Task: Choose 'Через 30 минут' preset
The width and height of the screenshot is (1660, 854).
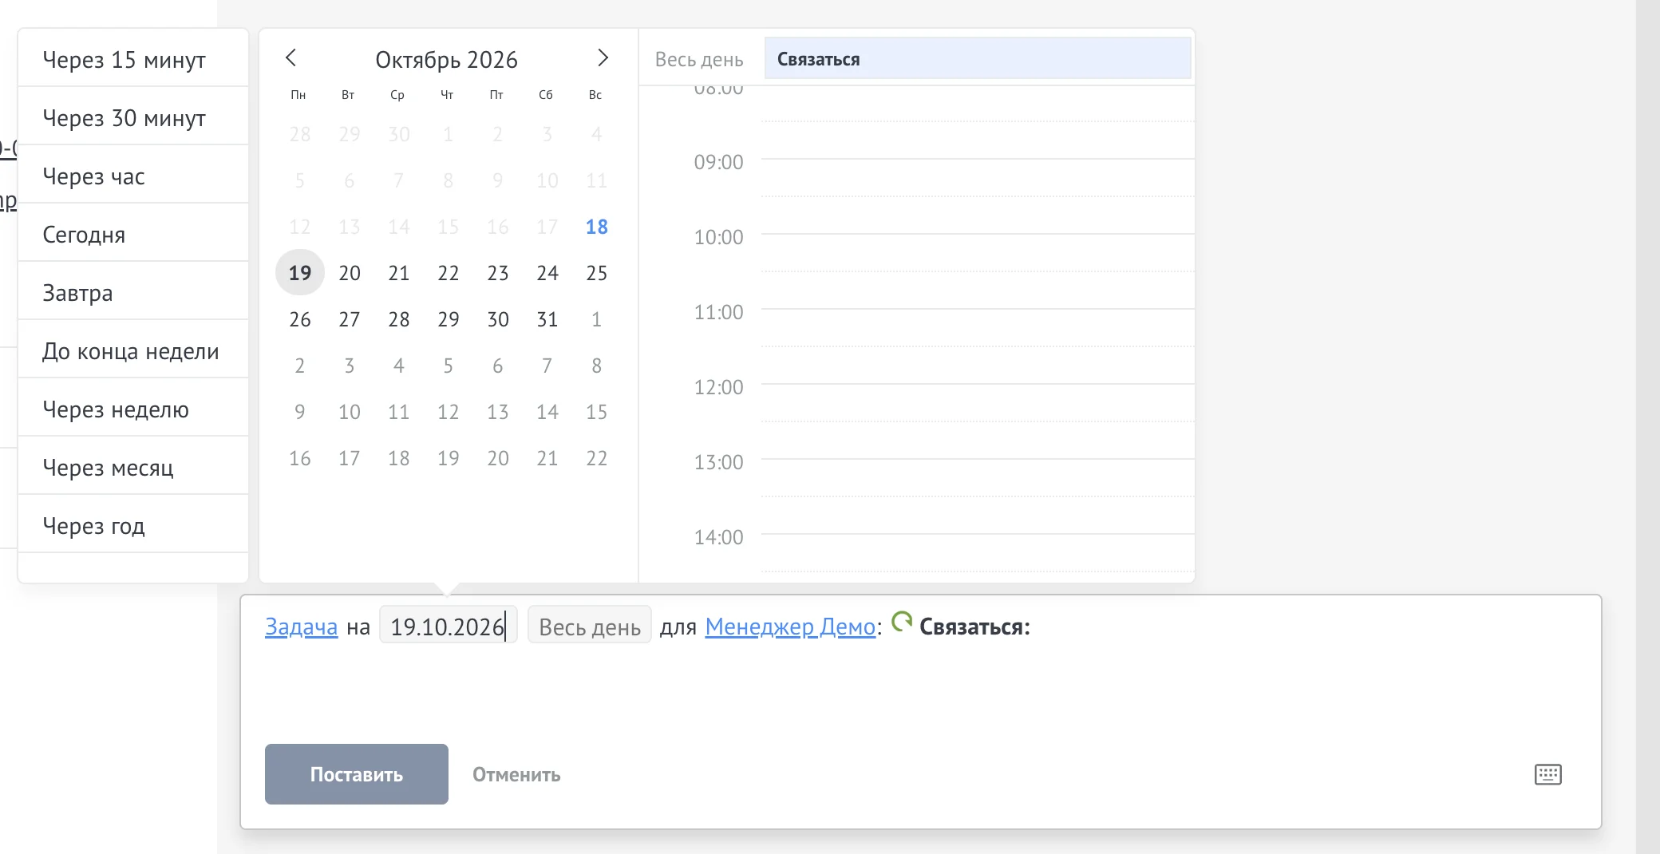Action: tap(133, 118)
